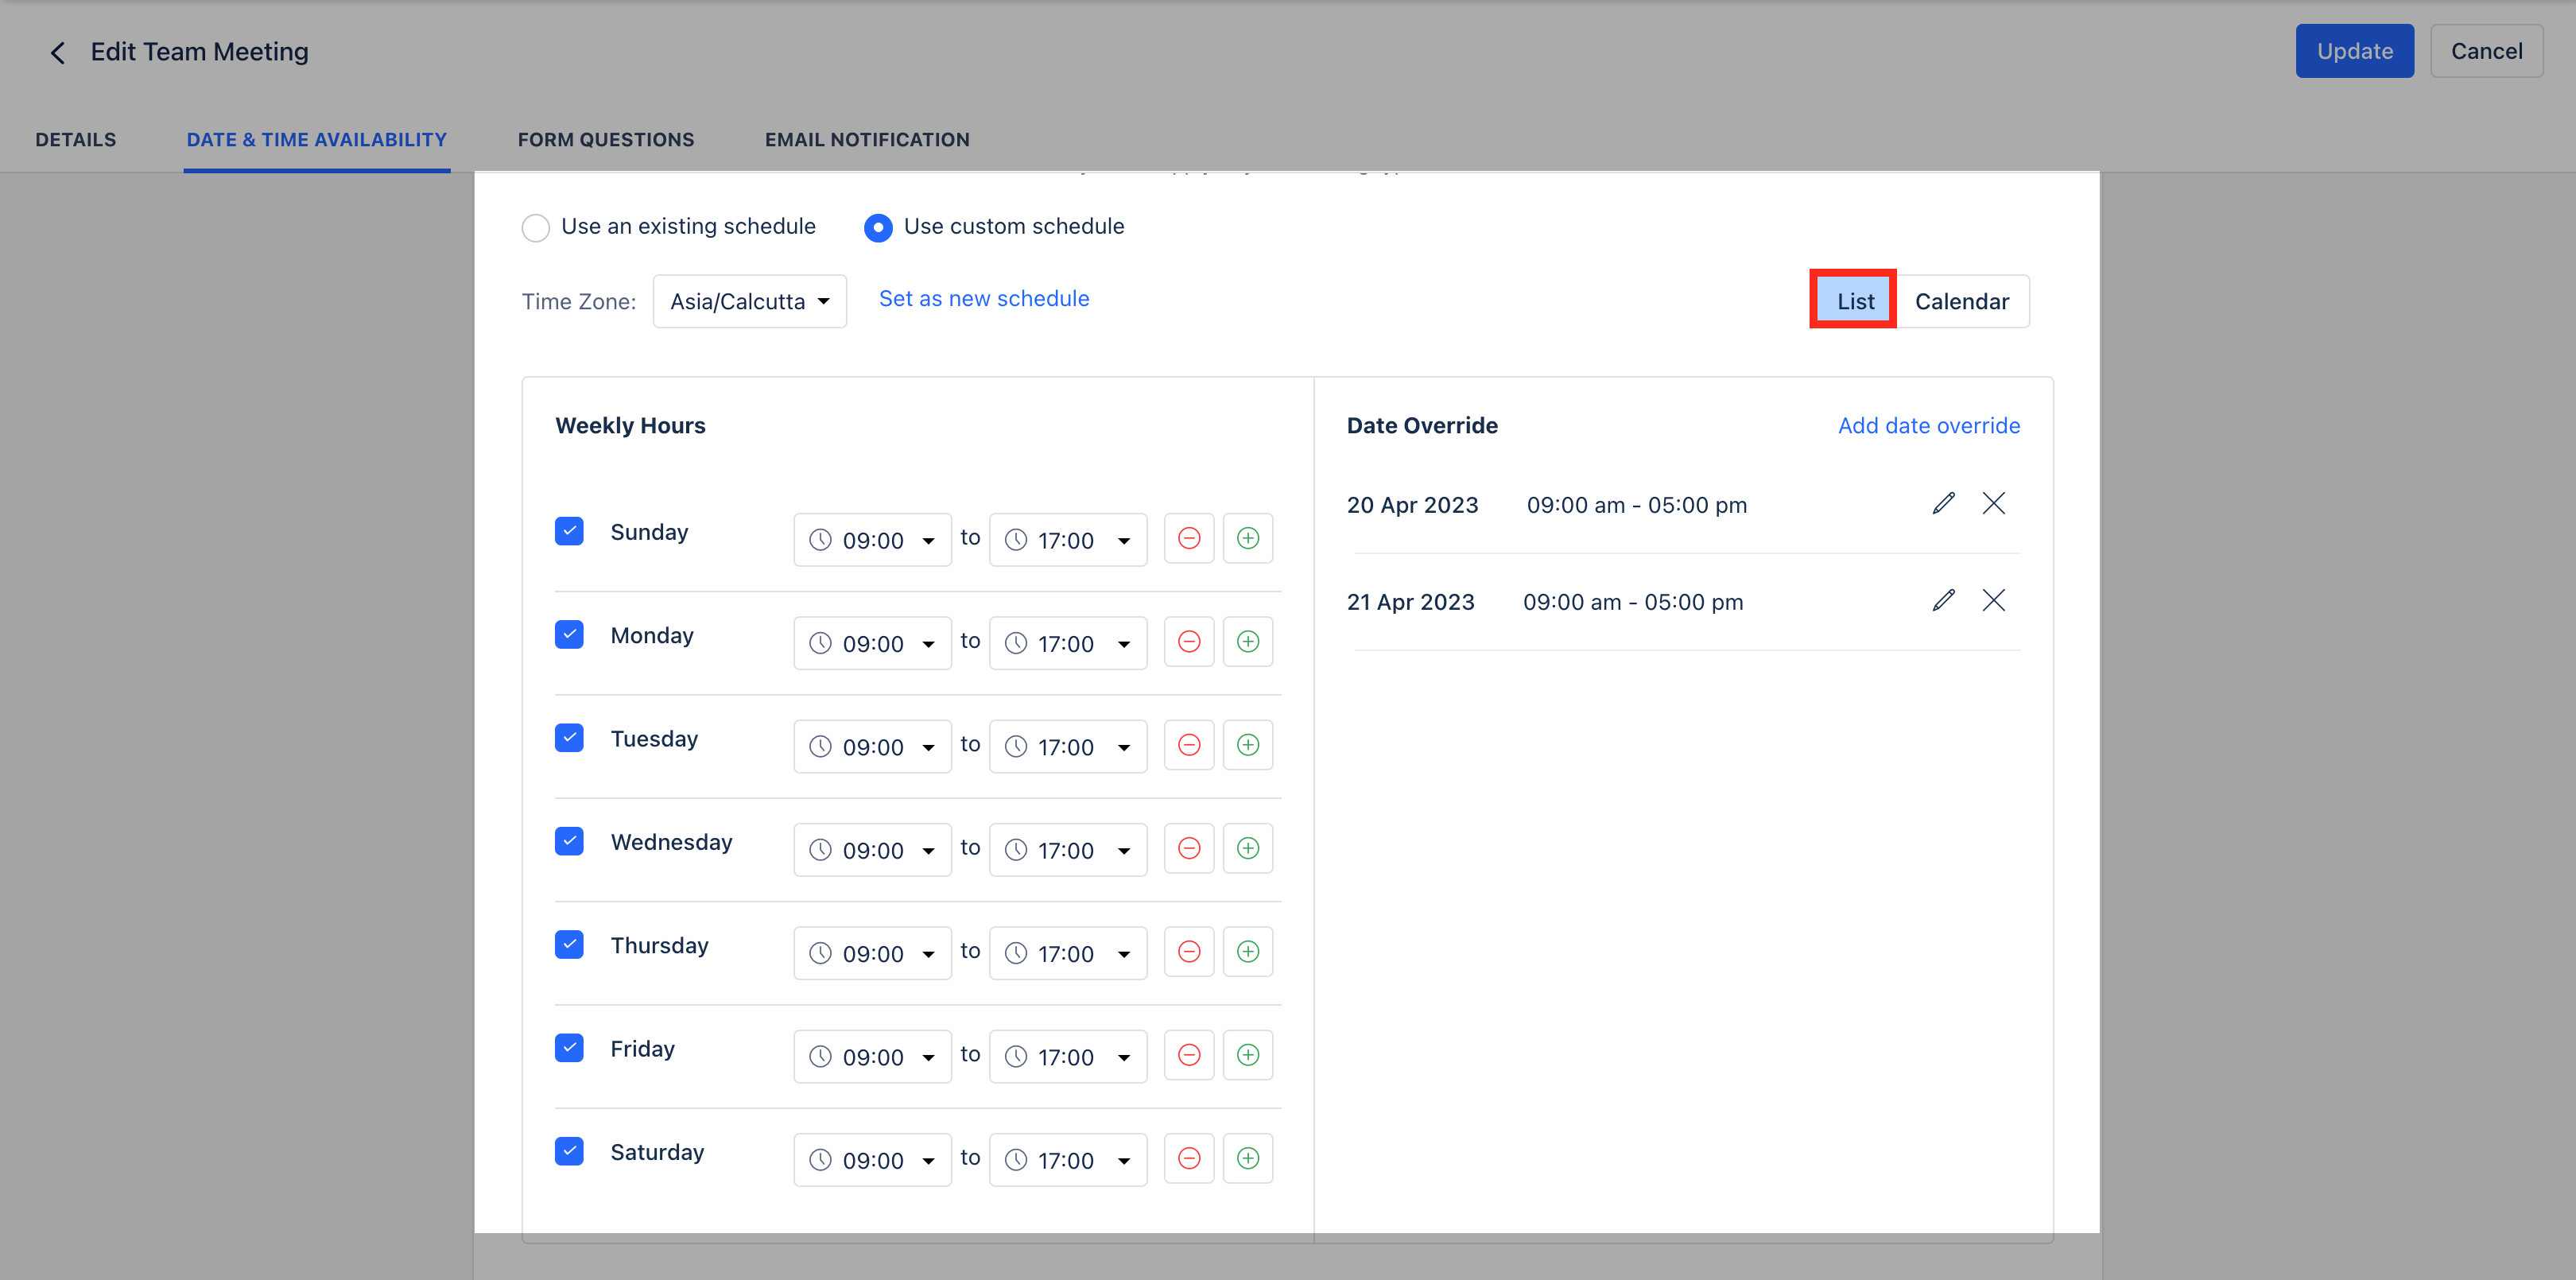
Task: Click Set as new schedule
Action: (984, 298)
